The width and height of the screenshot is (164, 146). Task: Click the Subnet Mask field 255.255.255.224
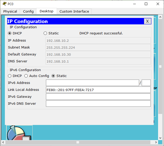pos(98,47)
